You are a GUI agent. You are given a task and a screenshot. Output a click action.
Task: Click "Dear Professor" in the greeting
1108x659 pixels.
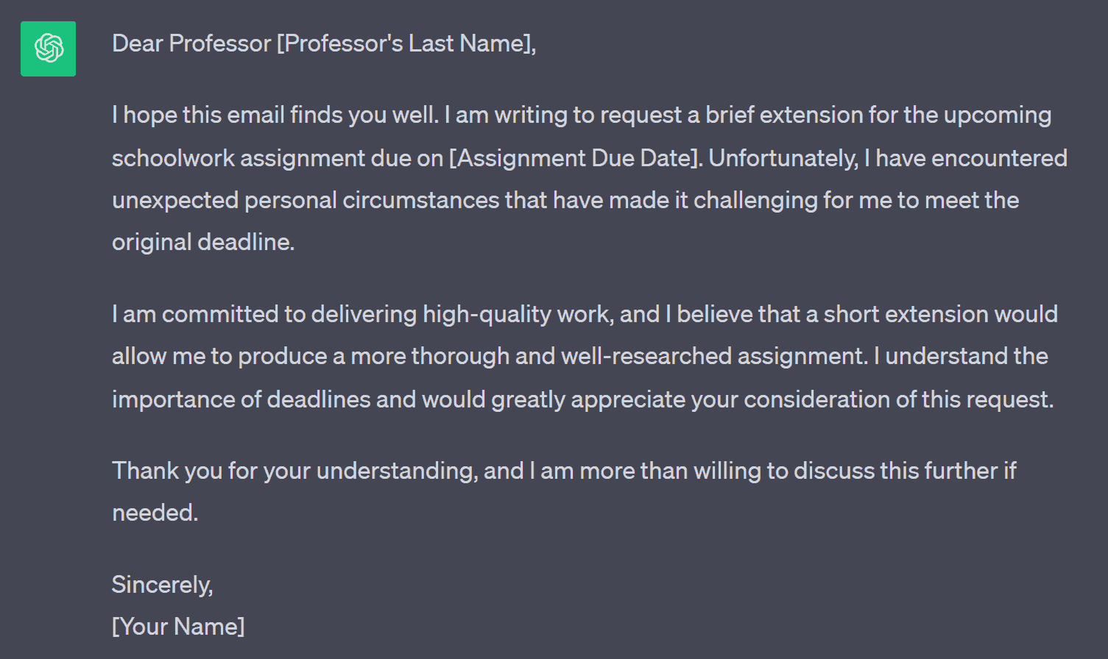(191, 43)
